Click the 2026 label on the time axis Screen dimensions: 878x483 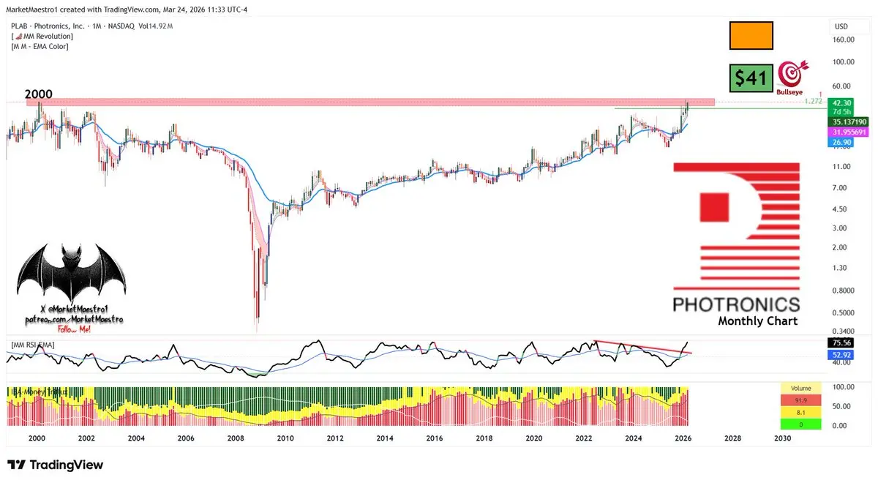[x=683, y=438]
